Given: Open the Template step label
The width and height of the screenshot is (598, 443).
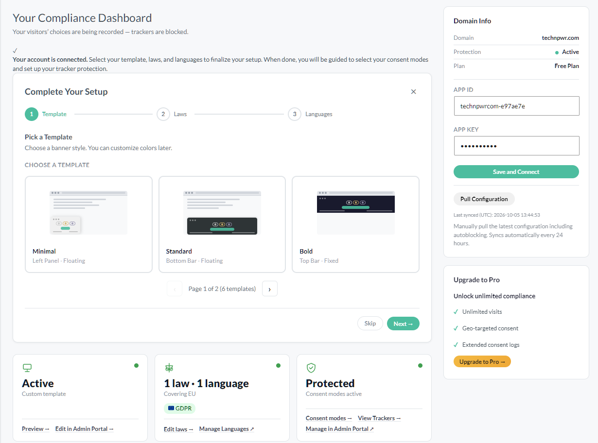Looking at the screenshot, I should coord(54,114).
